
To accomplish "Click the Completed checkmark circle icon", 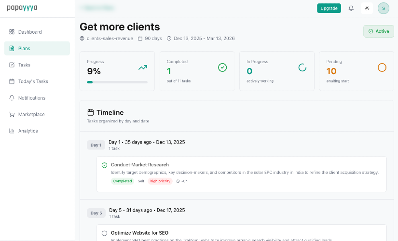I will (x=222, y=67).
